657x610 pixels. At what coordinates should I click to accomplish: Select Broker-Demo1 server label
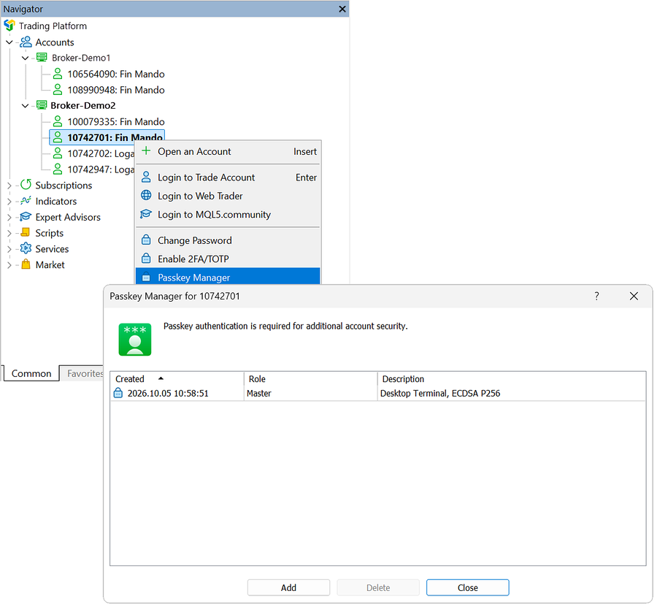pos(81,58)
